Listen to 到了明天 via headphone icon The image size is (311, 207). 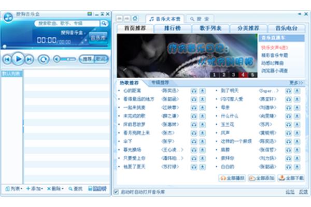pyautogui.click(x=288, y=91)
